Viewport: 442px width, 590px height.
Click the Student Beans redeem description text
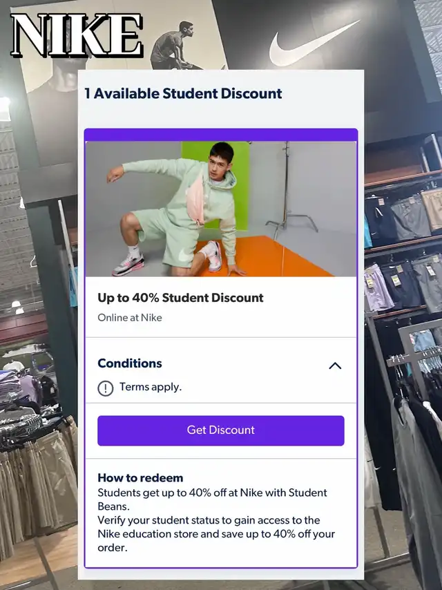tap(216, 520)
